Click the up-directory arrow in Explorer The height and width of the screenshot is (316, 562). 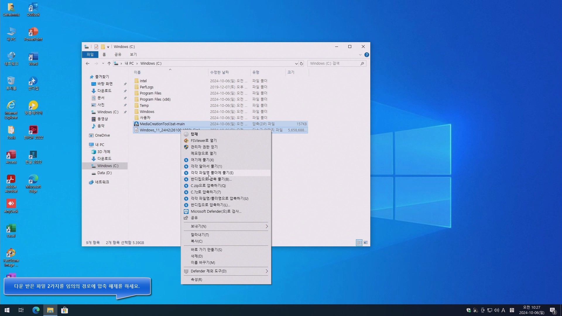point(109,63)
